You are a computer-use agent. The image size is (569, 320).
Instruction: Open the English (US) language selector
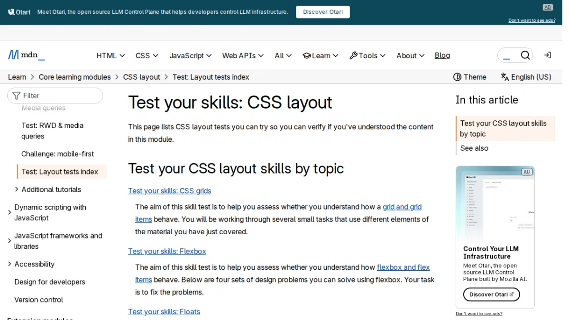pos(526,77)
